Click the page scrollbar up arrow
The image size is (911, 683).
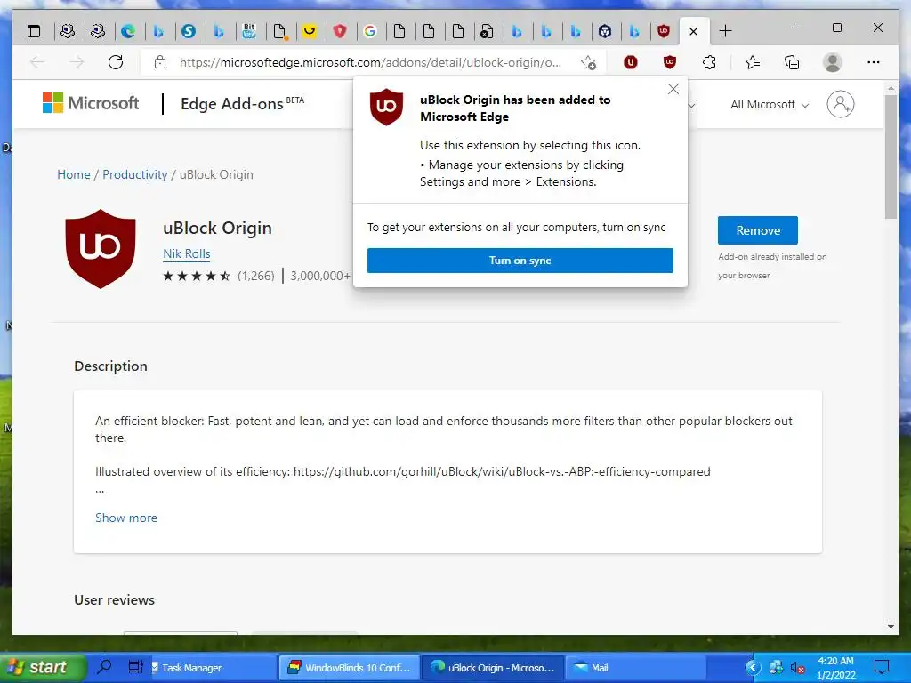coord(891,88)
